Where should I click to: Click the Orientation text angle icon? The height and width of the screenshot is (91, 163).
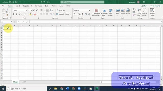click(51, 10)
